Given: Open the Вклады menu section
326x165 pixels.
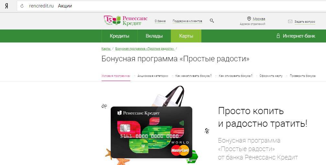Looking at the screenshot, I should pyautogui.click(x=154, y=36).
